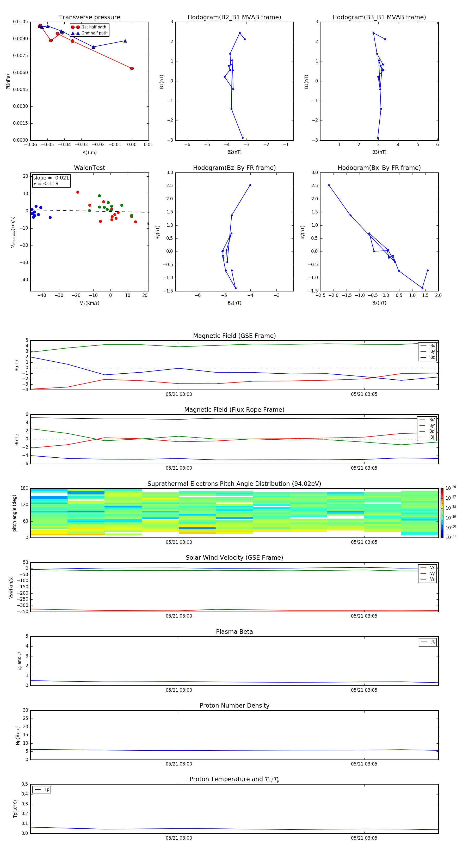Click the "1st half path" legend entry
The image size is (469, 861).
(89, 27)
